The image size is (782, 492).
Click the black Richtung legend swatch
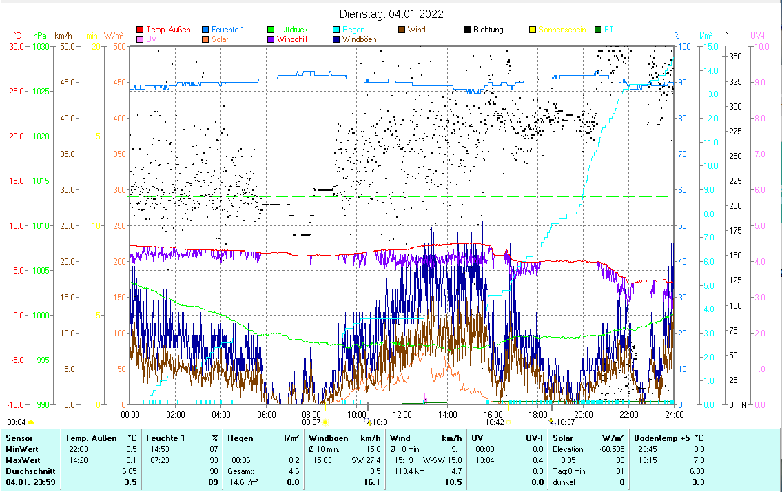tap(466, 30)
